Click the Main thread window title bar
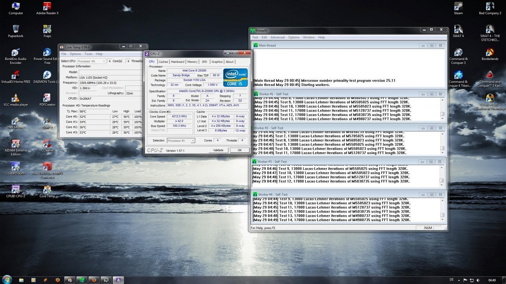Image resolution: width=506 pixels, height=284 pixels. (349, 46)
